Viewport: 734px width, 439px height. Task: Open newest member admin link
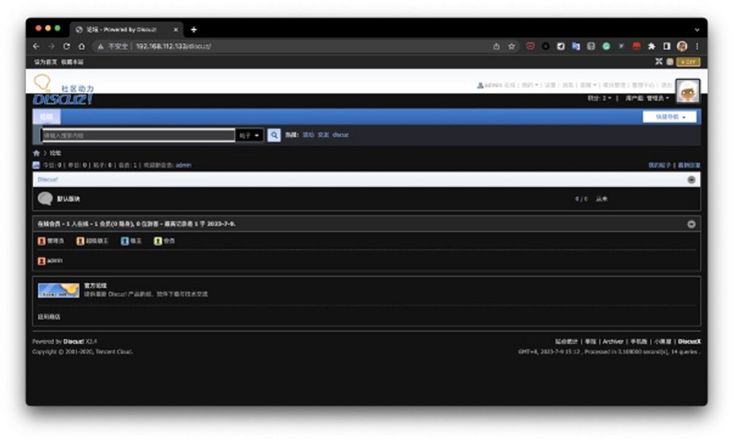[183, 165]
